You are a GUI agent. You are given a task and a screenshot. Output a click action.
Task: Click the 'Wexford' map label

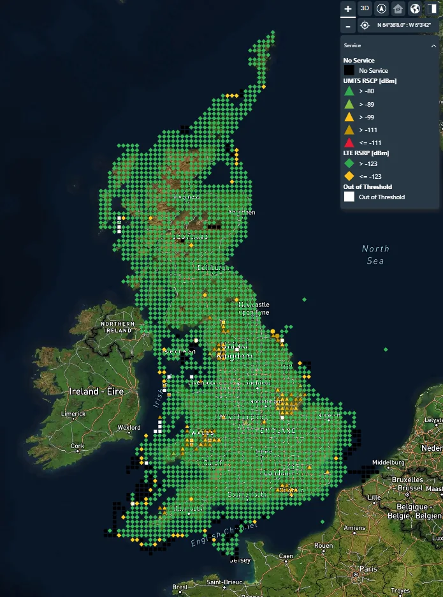(129, 428)
